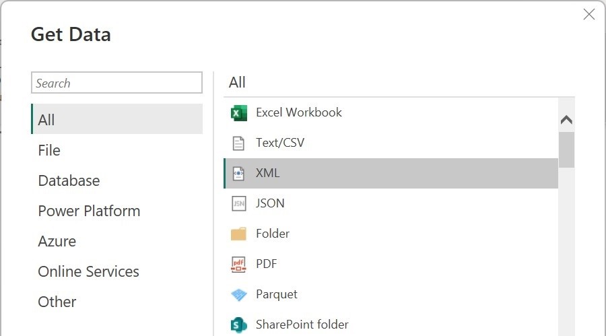Select the Text/CSV label
This screenshot has height=336, width=606.
[280, 143]
